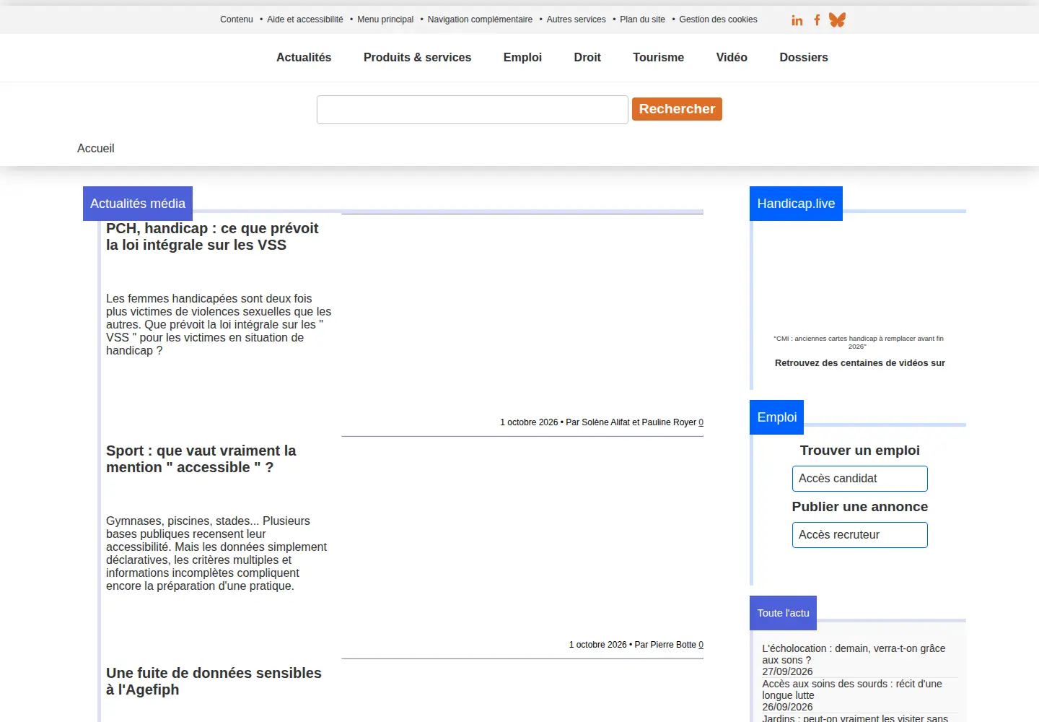
Task: Open comment count on Pierre Botte article
Action: click(701, 645)
